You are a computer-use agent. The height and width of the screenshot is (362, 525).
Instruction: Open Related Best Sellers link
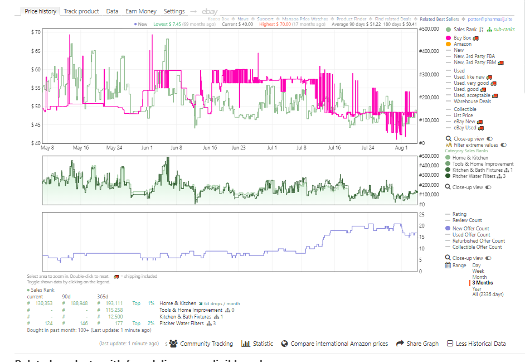439,19
